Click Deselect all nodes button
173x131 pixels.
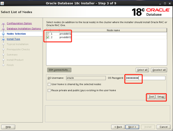pyautogui.click(x=159, y=70)
